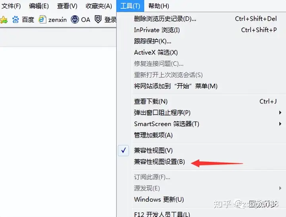Open 管理加载项(A) entry
The width and height of the screenshot is (286, 217).
[x=153, y=135]
